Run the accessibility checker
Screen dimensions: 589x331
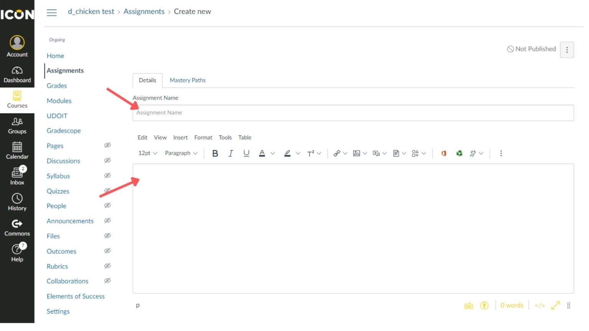pos(484,305)
